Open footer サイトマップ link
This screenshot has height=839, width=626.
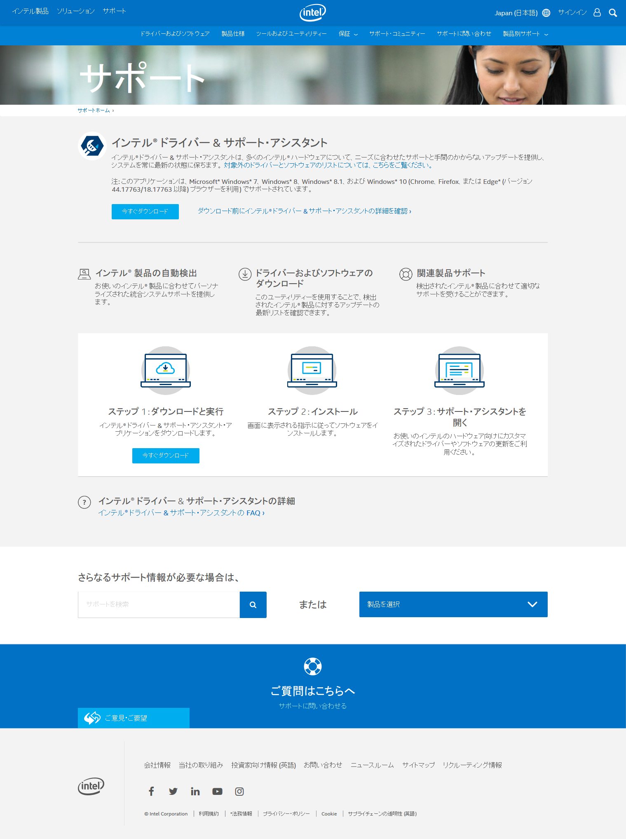(x=419, y=765)
